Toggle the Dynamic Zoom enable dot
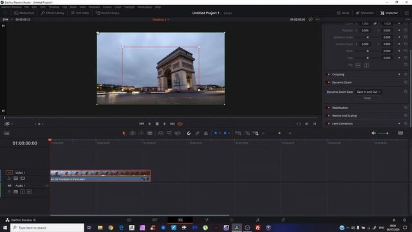The height and width of the screenshot is (232, 412). (328, 82)
